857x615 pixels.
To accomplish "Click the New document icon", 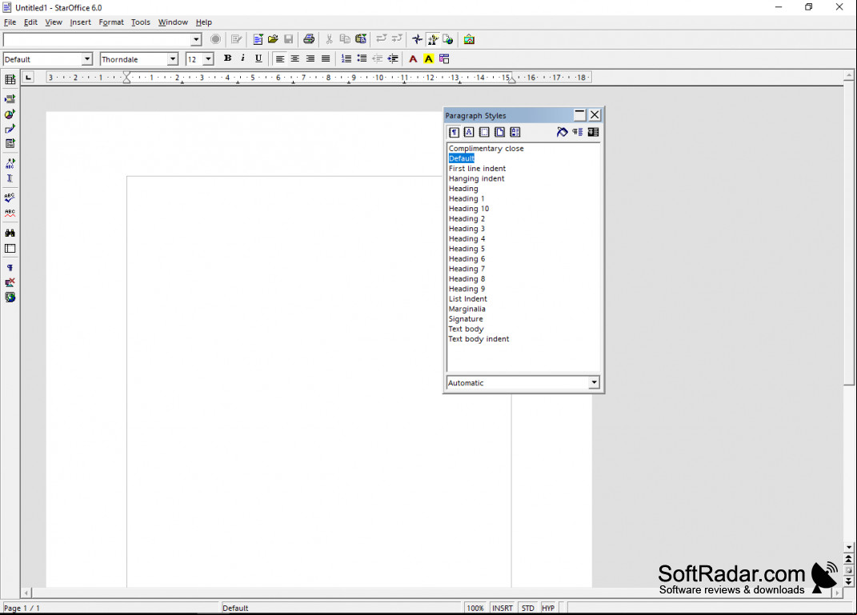I will click(258, 39).
